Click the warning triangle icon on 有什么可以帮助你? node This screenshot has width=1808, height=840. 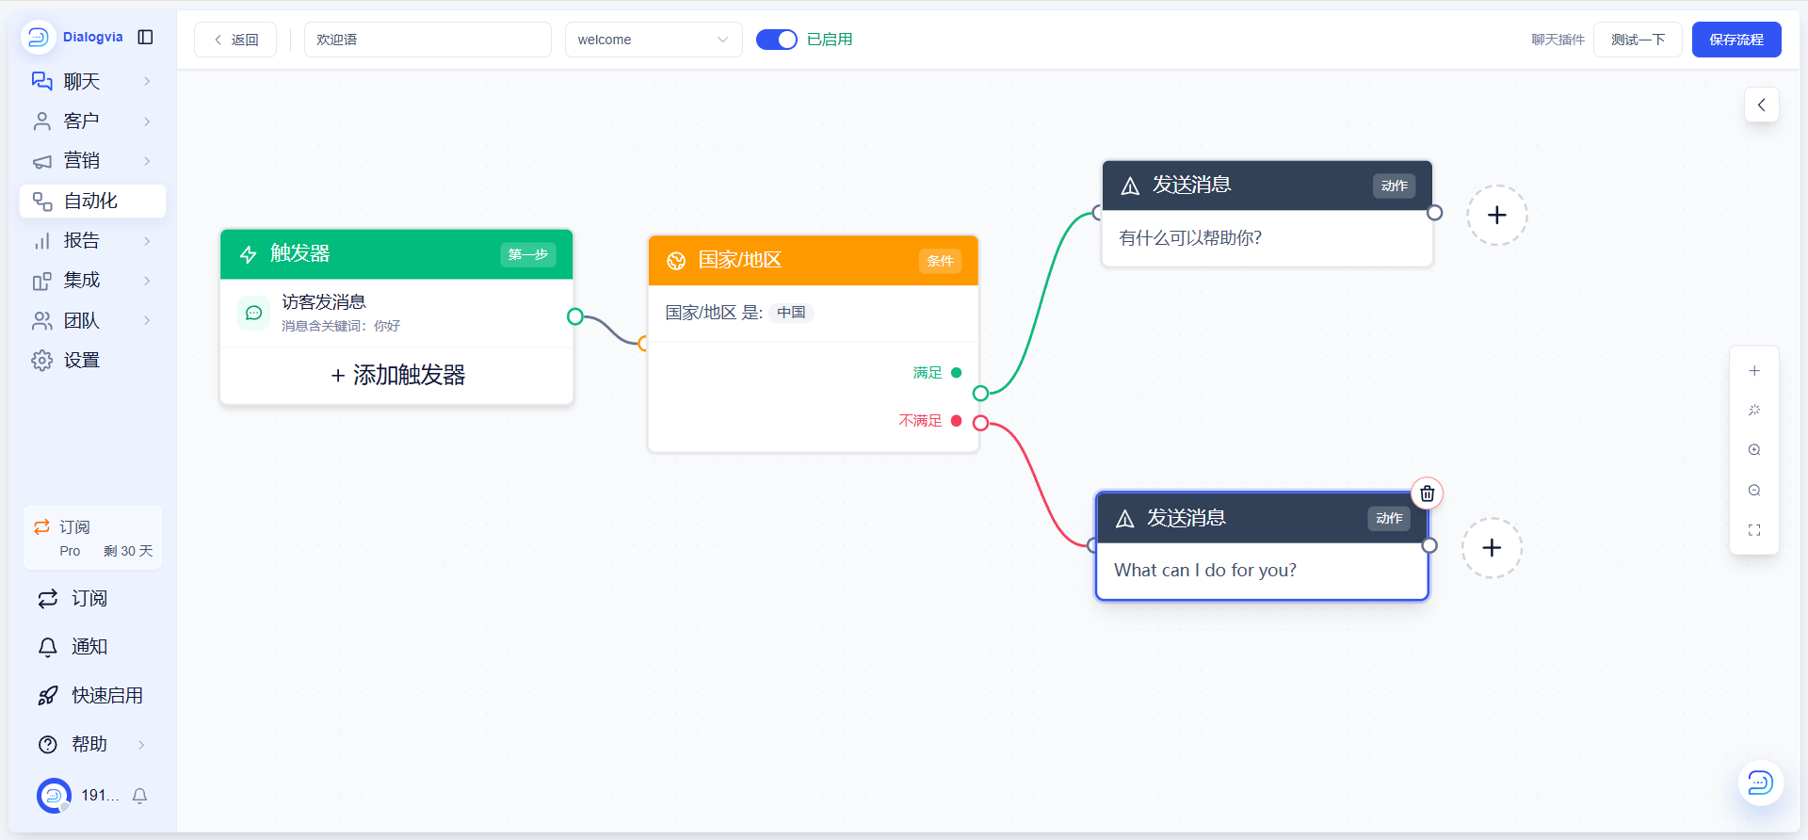[1130, 186]
